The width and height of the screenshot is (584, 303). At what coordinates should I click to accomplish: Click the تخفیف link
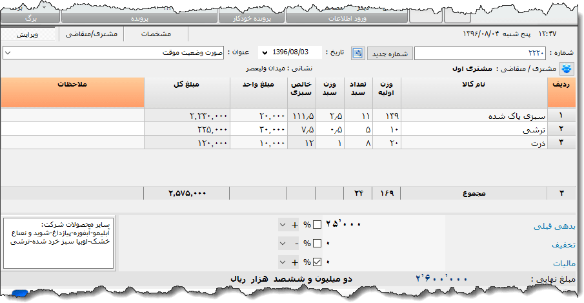(x=563, y=245)
